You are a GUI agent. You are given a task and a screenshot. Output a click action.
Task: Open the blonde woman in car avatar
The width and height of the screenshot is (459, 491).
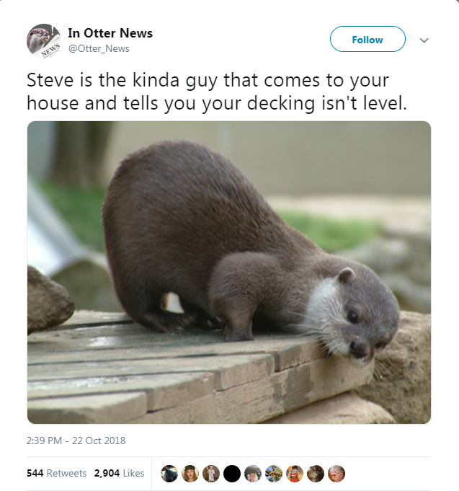tap(253, 474)
